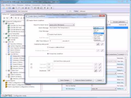Viewport: 131px width, 98px height.
Task: Click the Include subfolders button
Action: click(x=119, y=22)
